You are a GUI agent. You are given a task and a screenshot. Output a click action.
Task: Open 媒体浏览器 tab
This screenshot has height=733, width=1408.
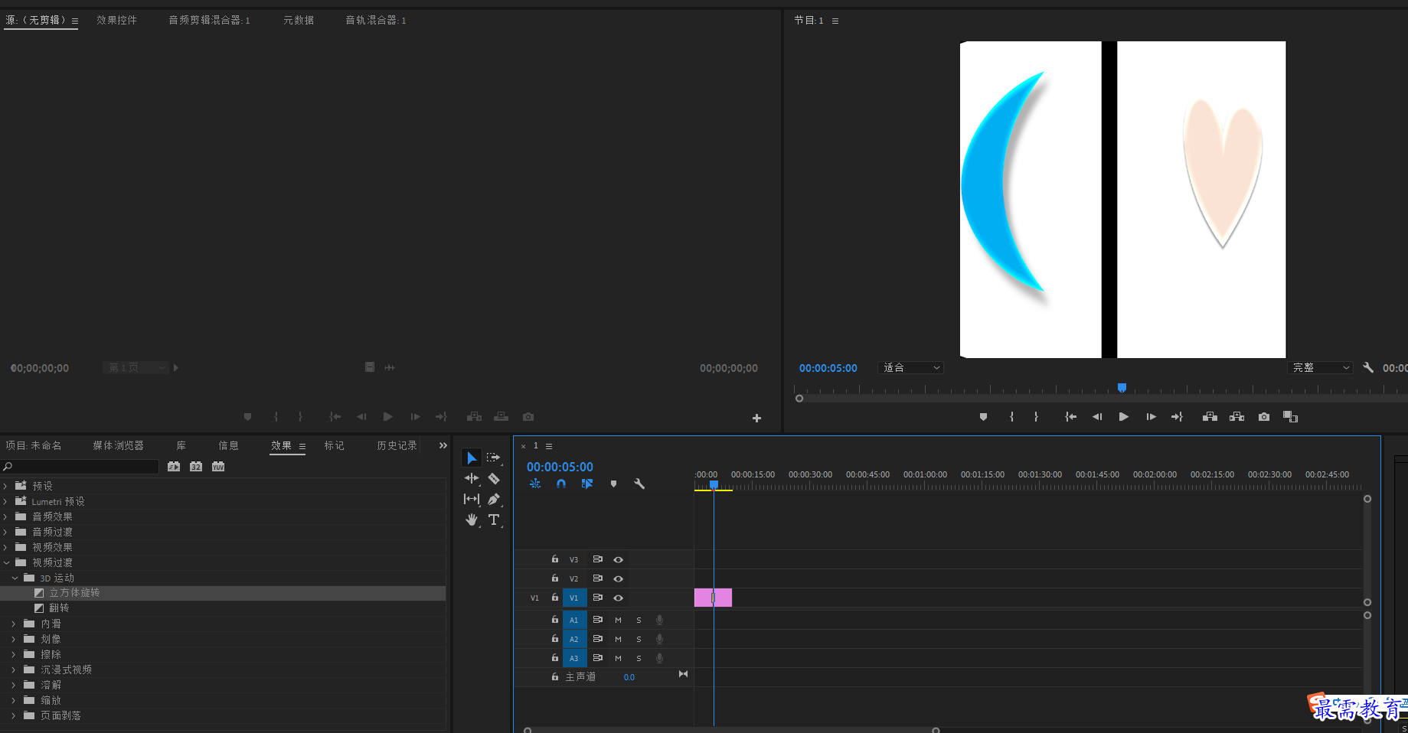point(118,445)
